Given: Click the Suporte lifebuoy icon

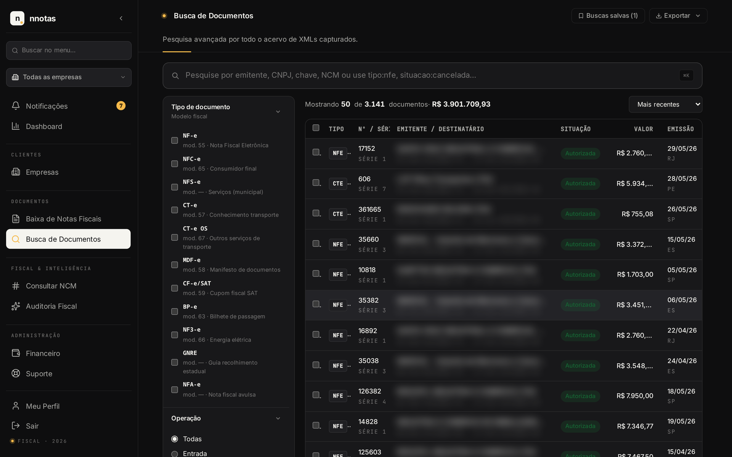Looking at the screenshot, I should (16, 374).
